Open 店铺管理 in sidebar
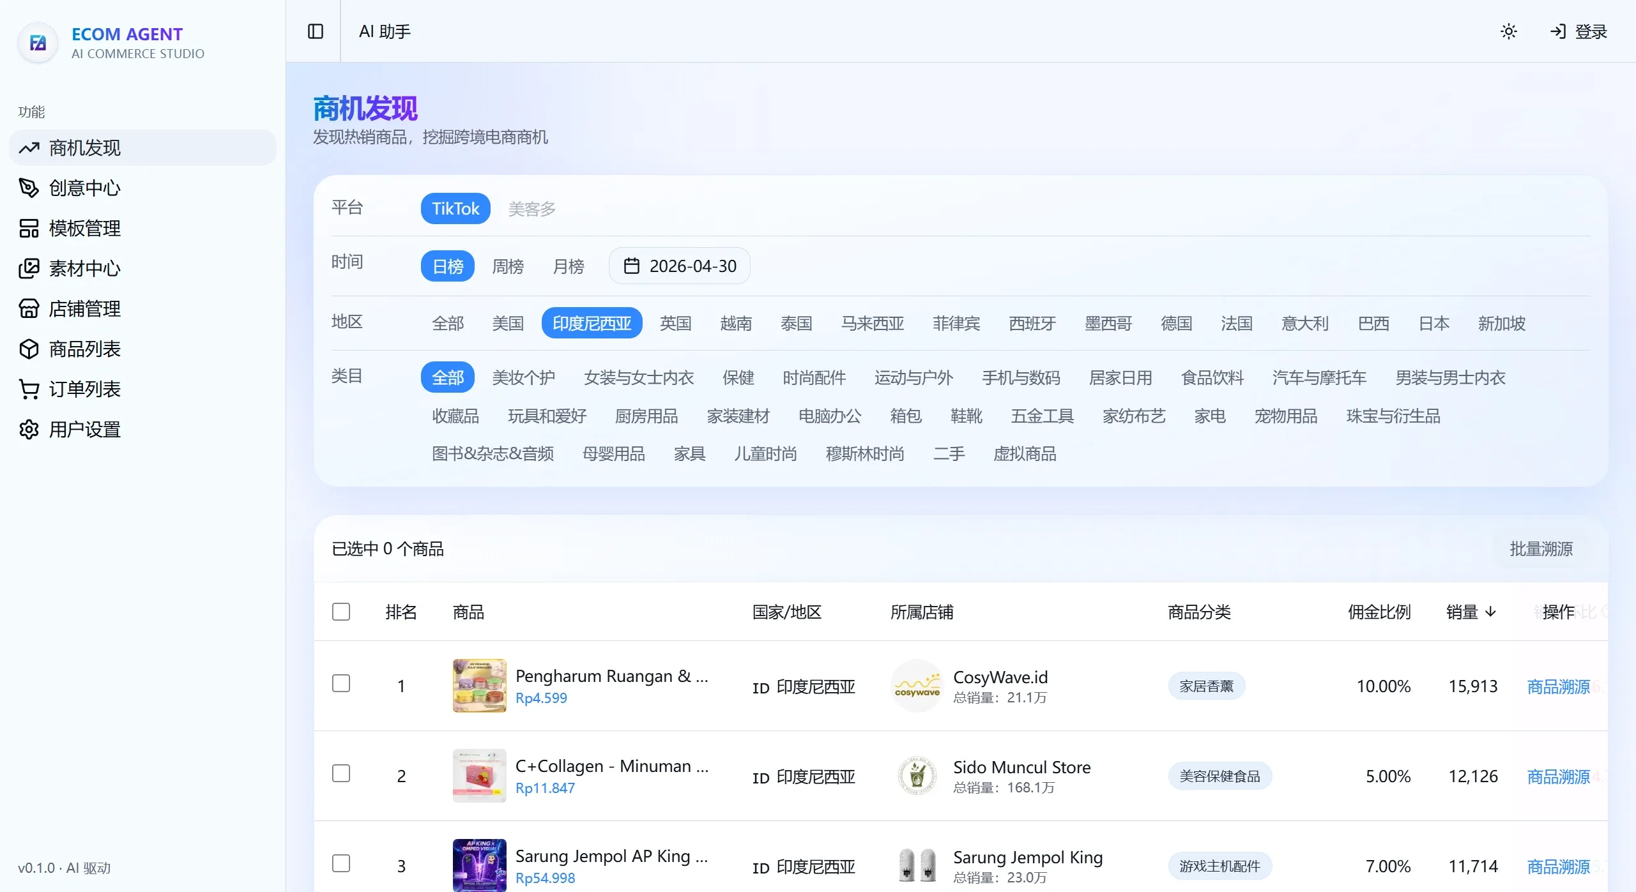This screenshot has height=892, width=1636. [142, 309]
